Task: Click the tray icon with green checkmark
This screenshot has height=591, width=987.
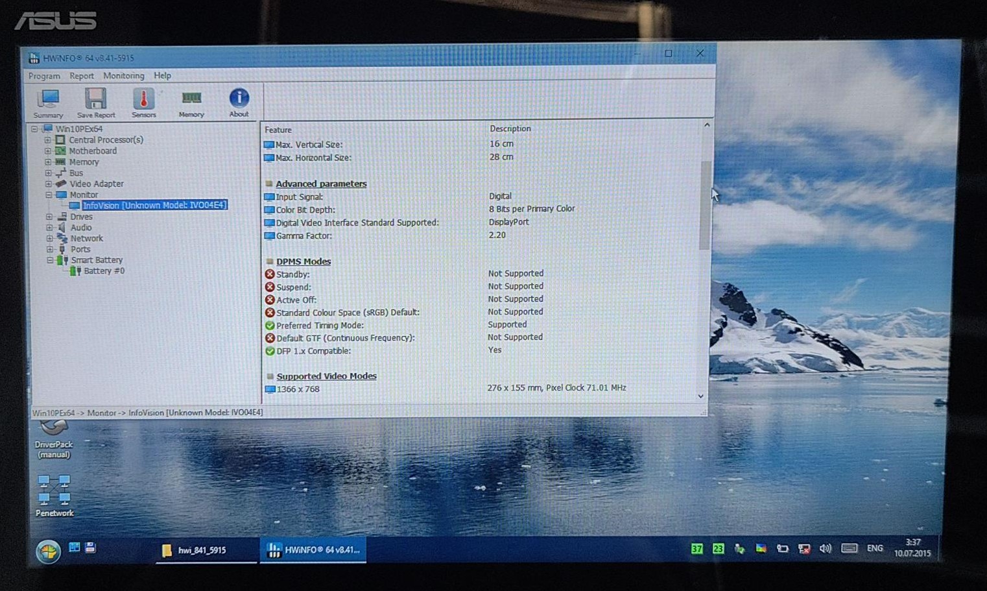Action: point(739,549)
